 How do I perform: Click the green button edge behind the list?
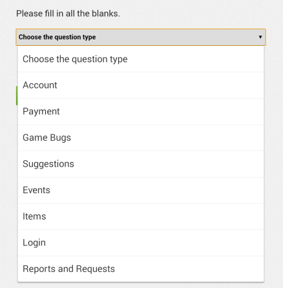point(17,96)
